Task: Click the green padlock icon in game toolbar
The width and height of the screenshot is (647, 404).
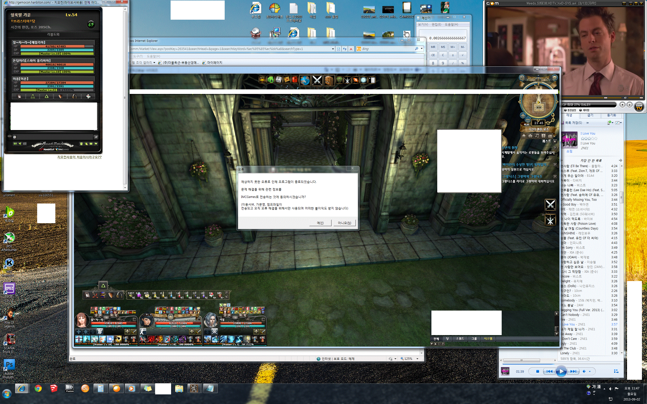Action: click(x=270, y=80)
